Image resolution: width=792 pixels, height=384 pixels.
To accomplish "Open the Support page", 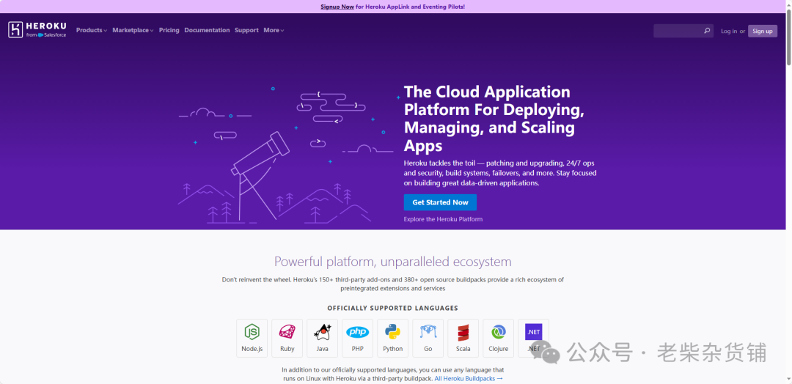I will coord(246,30).
